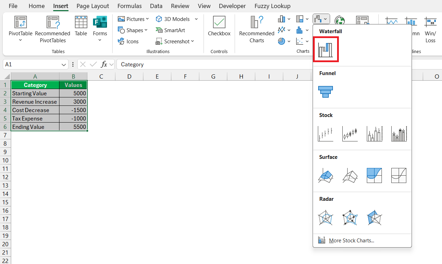Viewport: 442px width, 264px height.
Task: Open the File tab
Action: [13, 6]
